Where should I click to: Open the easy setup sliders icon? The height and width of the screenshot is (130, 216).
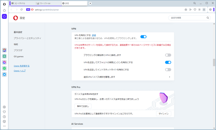[x=199, y=10]
